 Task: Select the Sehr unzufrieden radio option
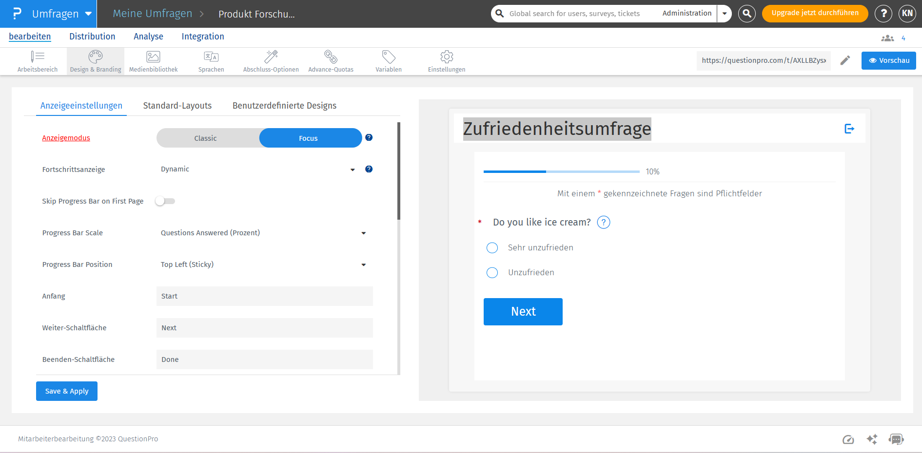[x=492, y=248]
